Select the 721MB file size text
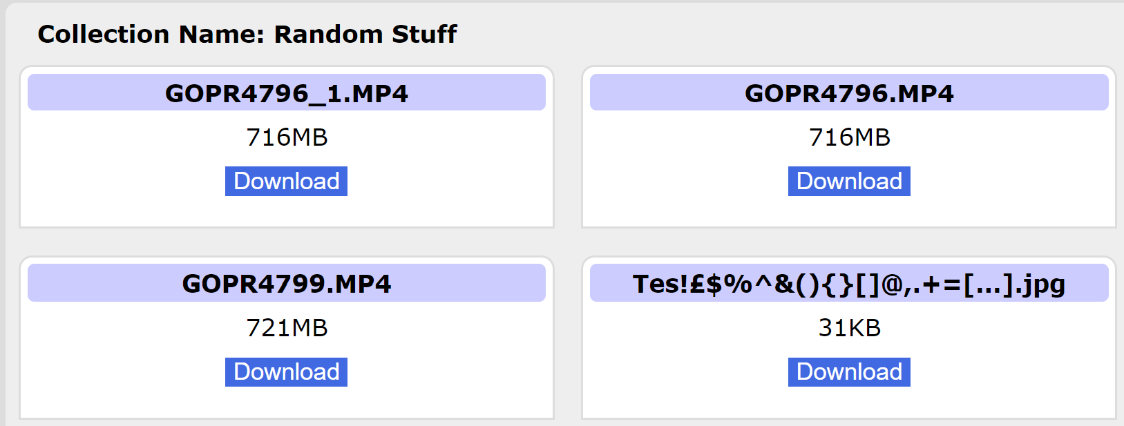This screenshot has width=1124, height=426. pos(287,327)
